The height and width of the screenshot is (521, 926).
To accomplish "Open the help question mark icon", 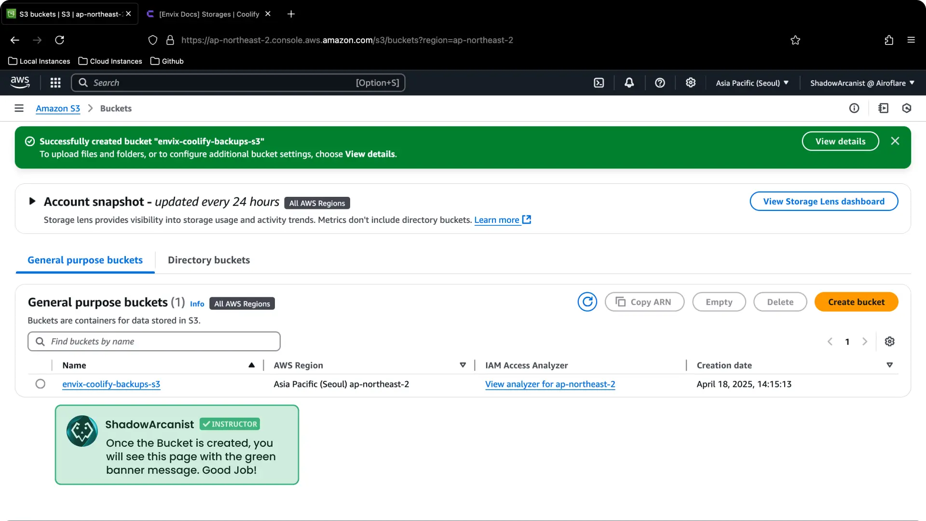I will (660, 82).
